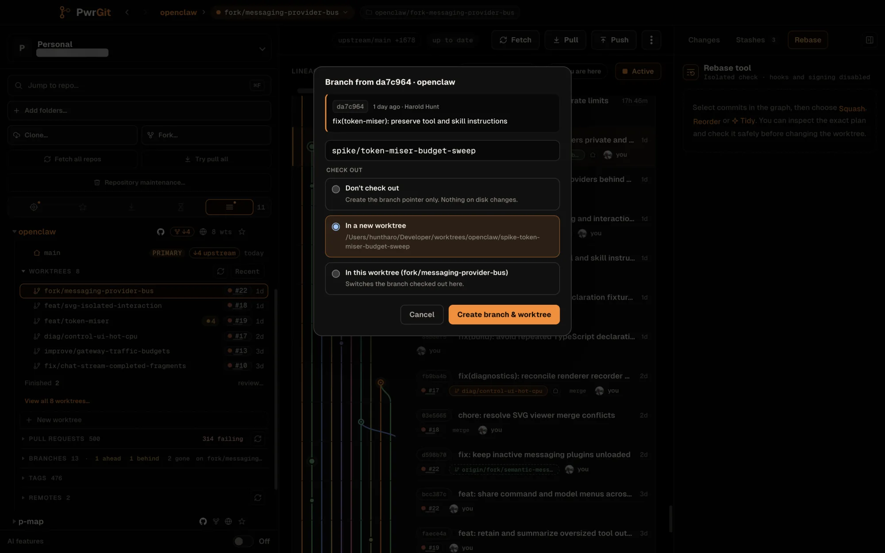885x553 pixels.
Task: Edit the branch name field
Action: (x=442, y=150)
